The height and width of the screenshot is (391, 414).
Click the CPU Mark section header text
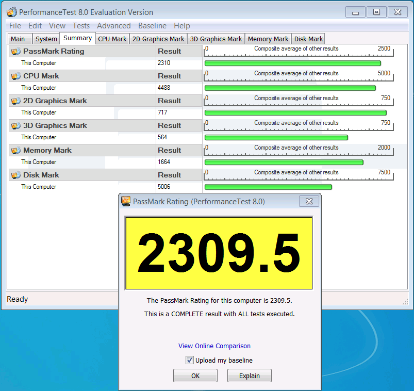[41, 76]
